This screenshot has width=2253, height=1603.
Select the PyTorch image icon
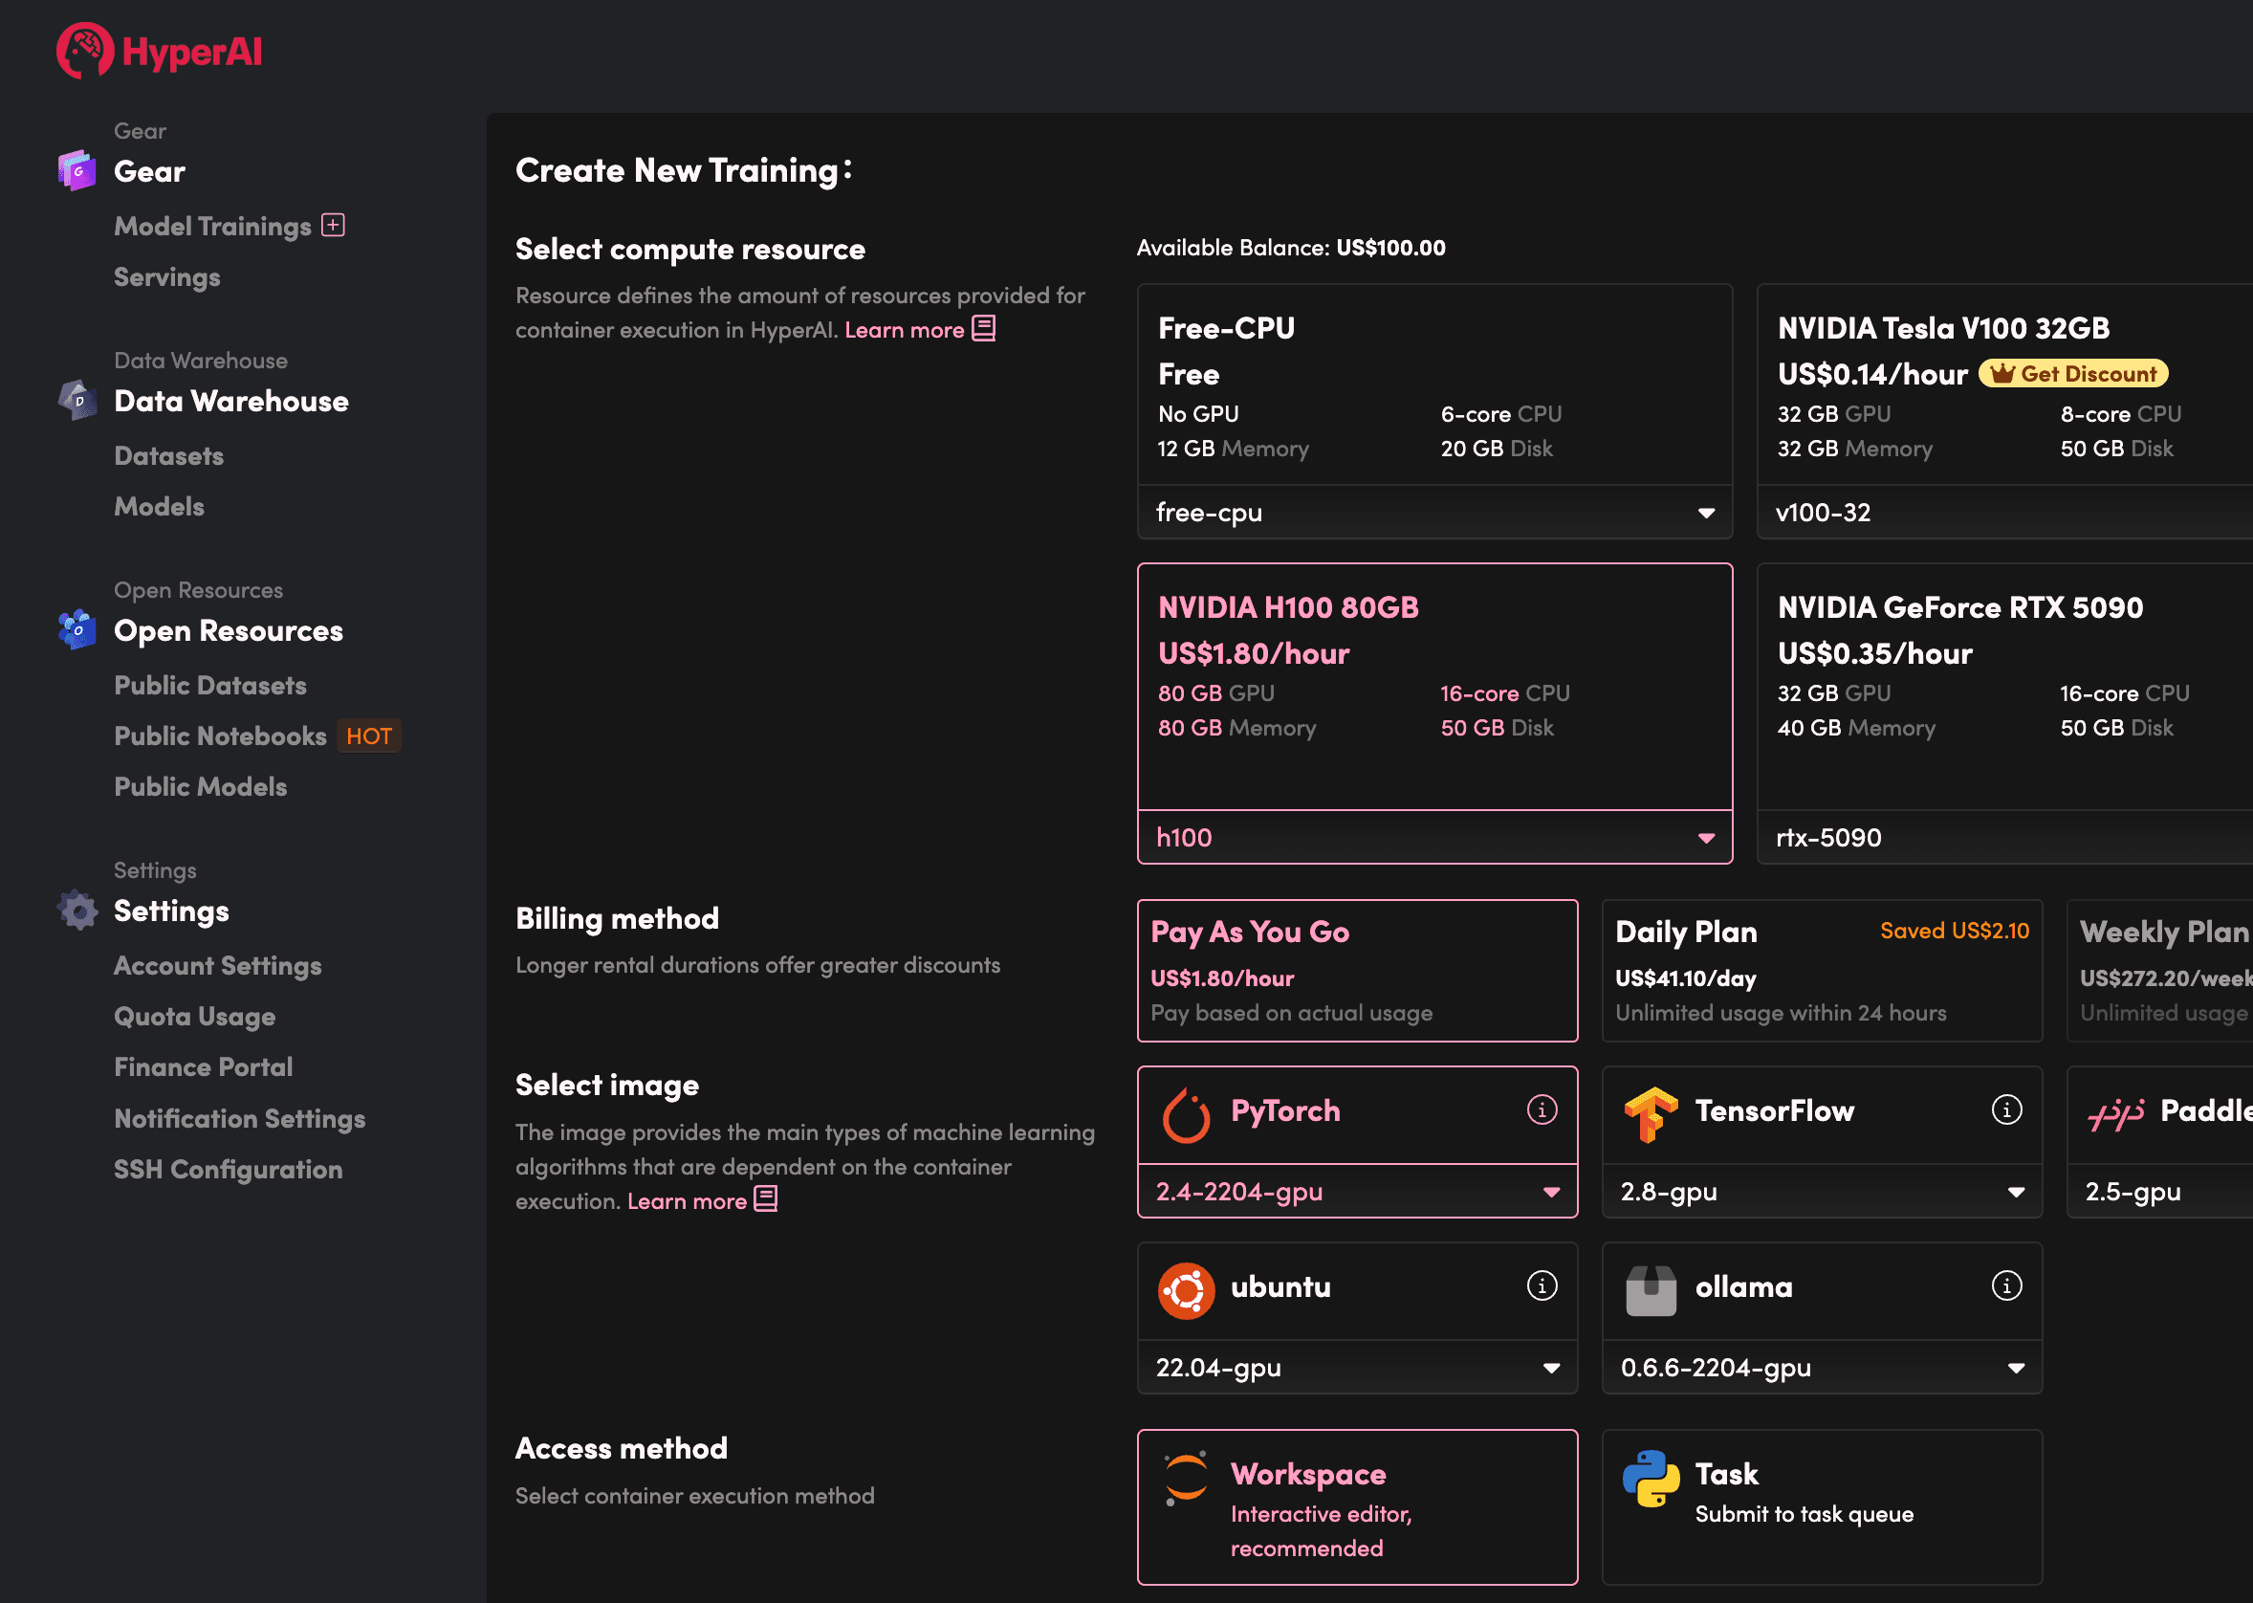point(1187,1110)
